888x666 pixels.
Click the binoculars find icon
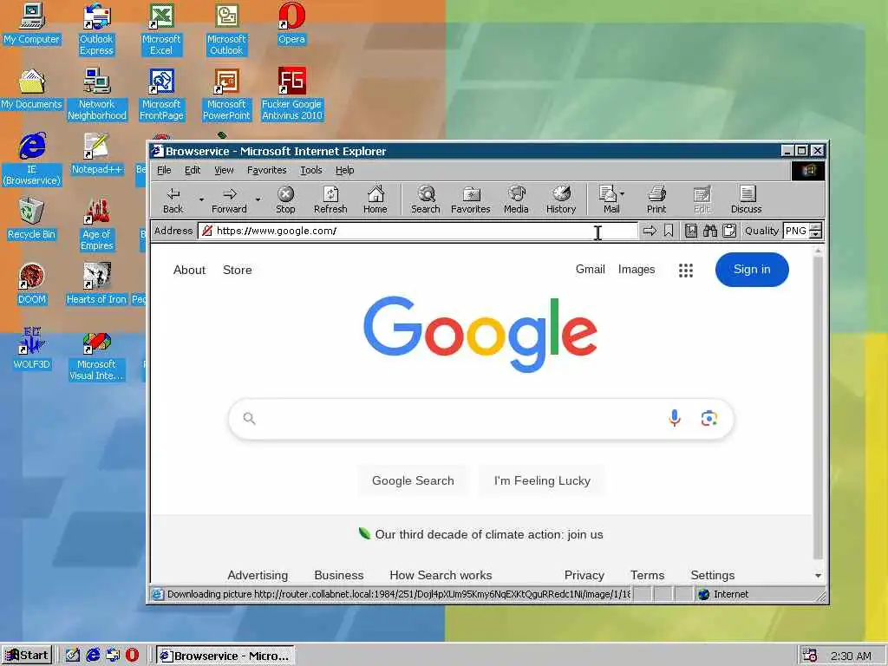[x=710, y=231]
